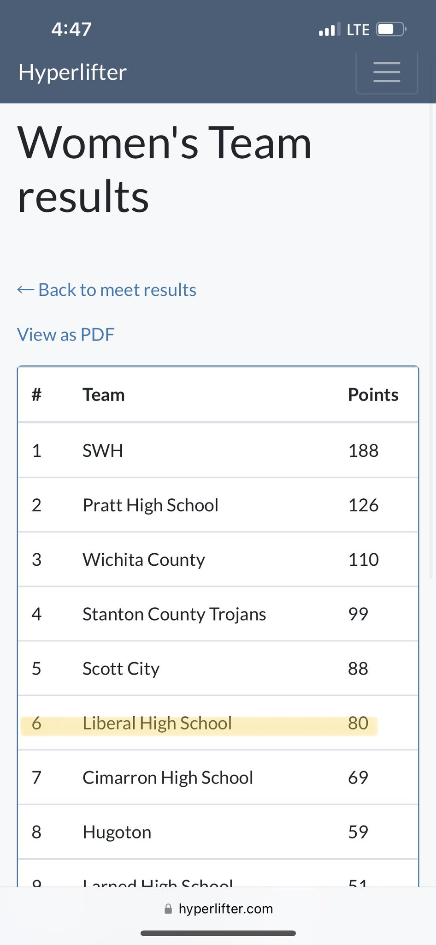Image resolution: width=436 pixels, height=945 pixels.
Task: Tap the 4:47 clock in the status bar
Action: click(x=71, y=30)
